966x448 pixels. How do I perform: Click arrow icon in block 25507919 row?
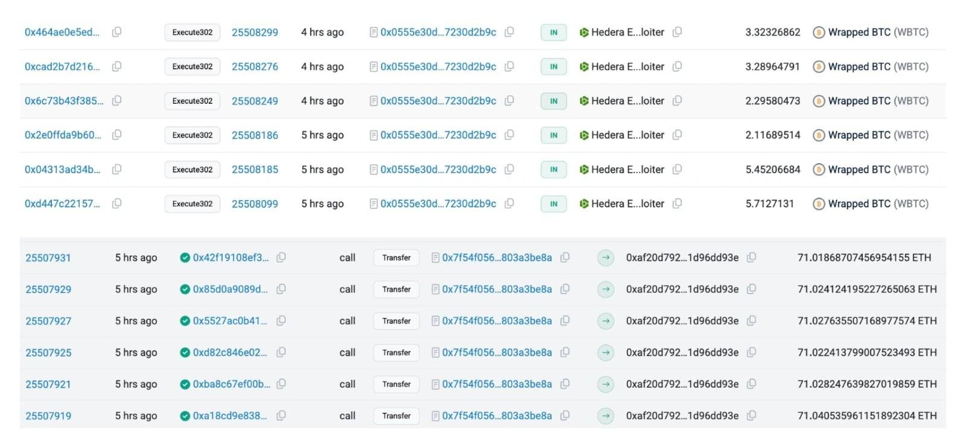(x=606, y=415)
